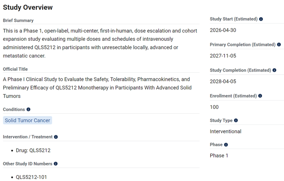Screen dimensions: 284x181
Task: Click the Study Overview heading
Action: pyautogui.click(x=28, y=7)
